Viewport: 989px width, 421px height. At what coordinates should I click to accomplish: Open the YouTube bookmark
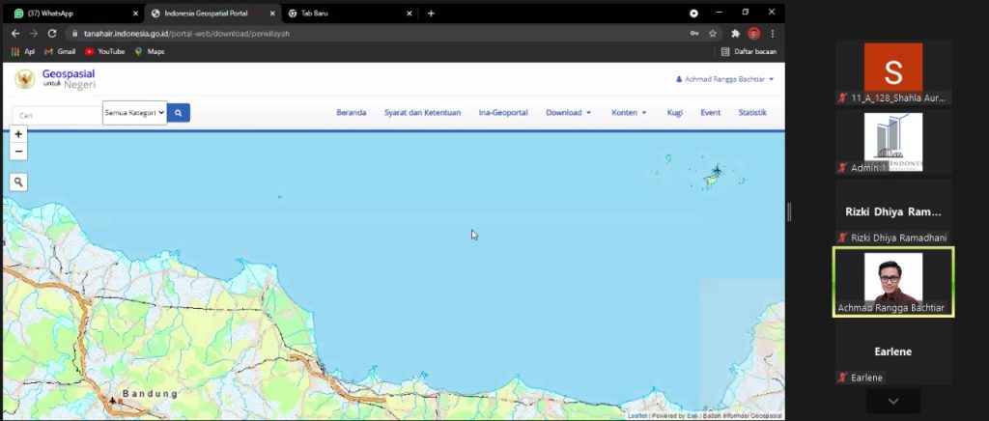point(104,52)
